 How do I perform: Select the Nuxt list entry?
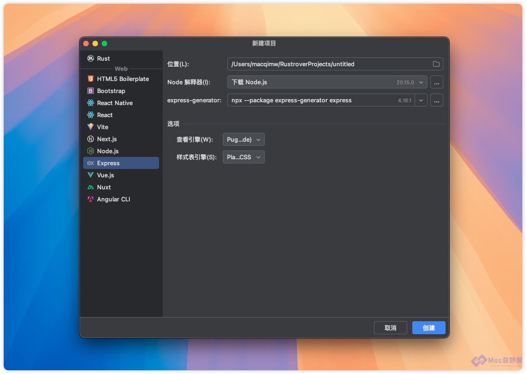click(121, 187)
